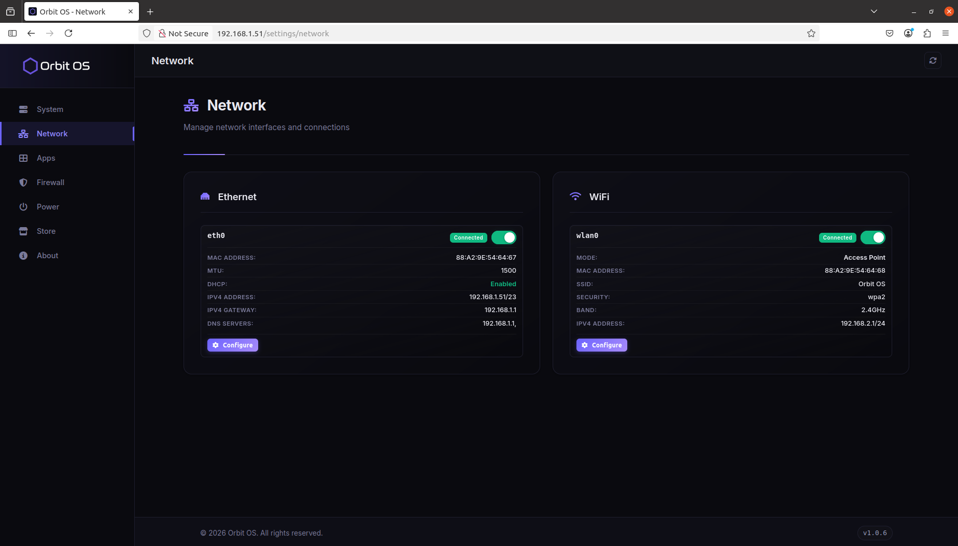Click the WiFi icon above wlan0
This screenshot has width=958, height=546.
coord(575,196)
